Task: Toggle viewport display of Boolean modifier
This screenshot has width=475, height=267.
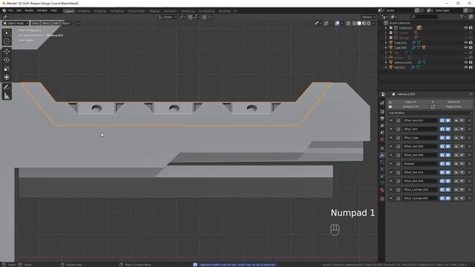Action: pyautogui.click(x=448, y=164)
